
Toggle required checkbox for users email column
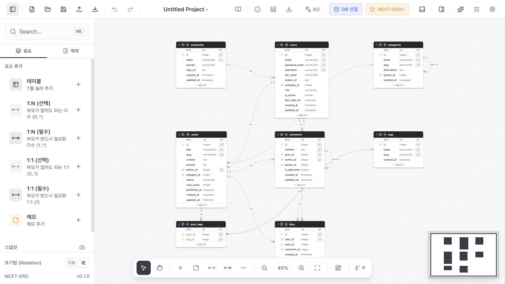tap(324, 60)
